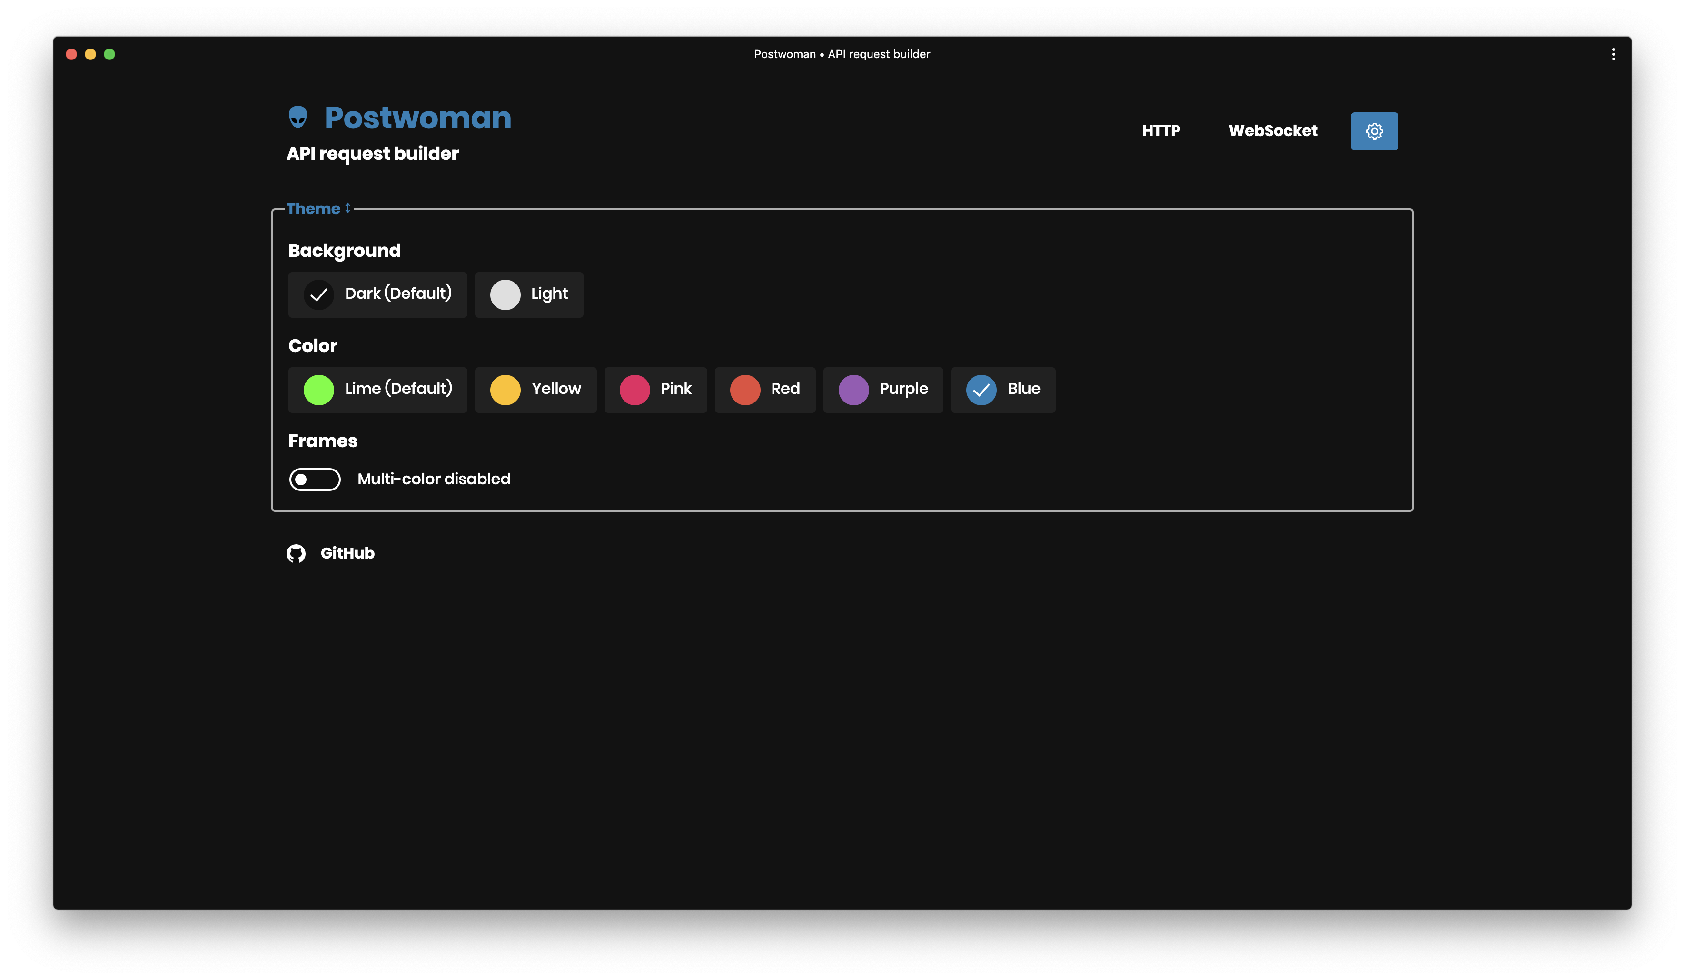Open the three-dot window menu

1613,54
